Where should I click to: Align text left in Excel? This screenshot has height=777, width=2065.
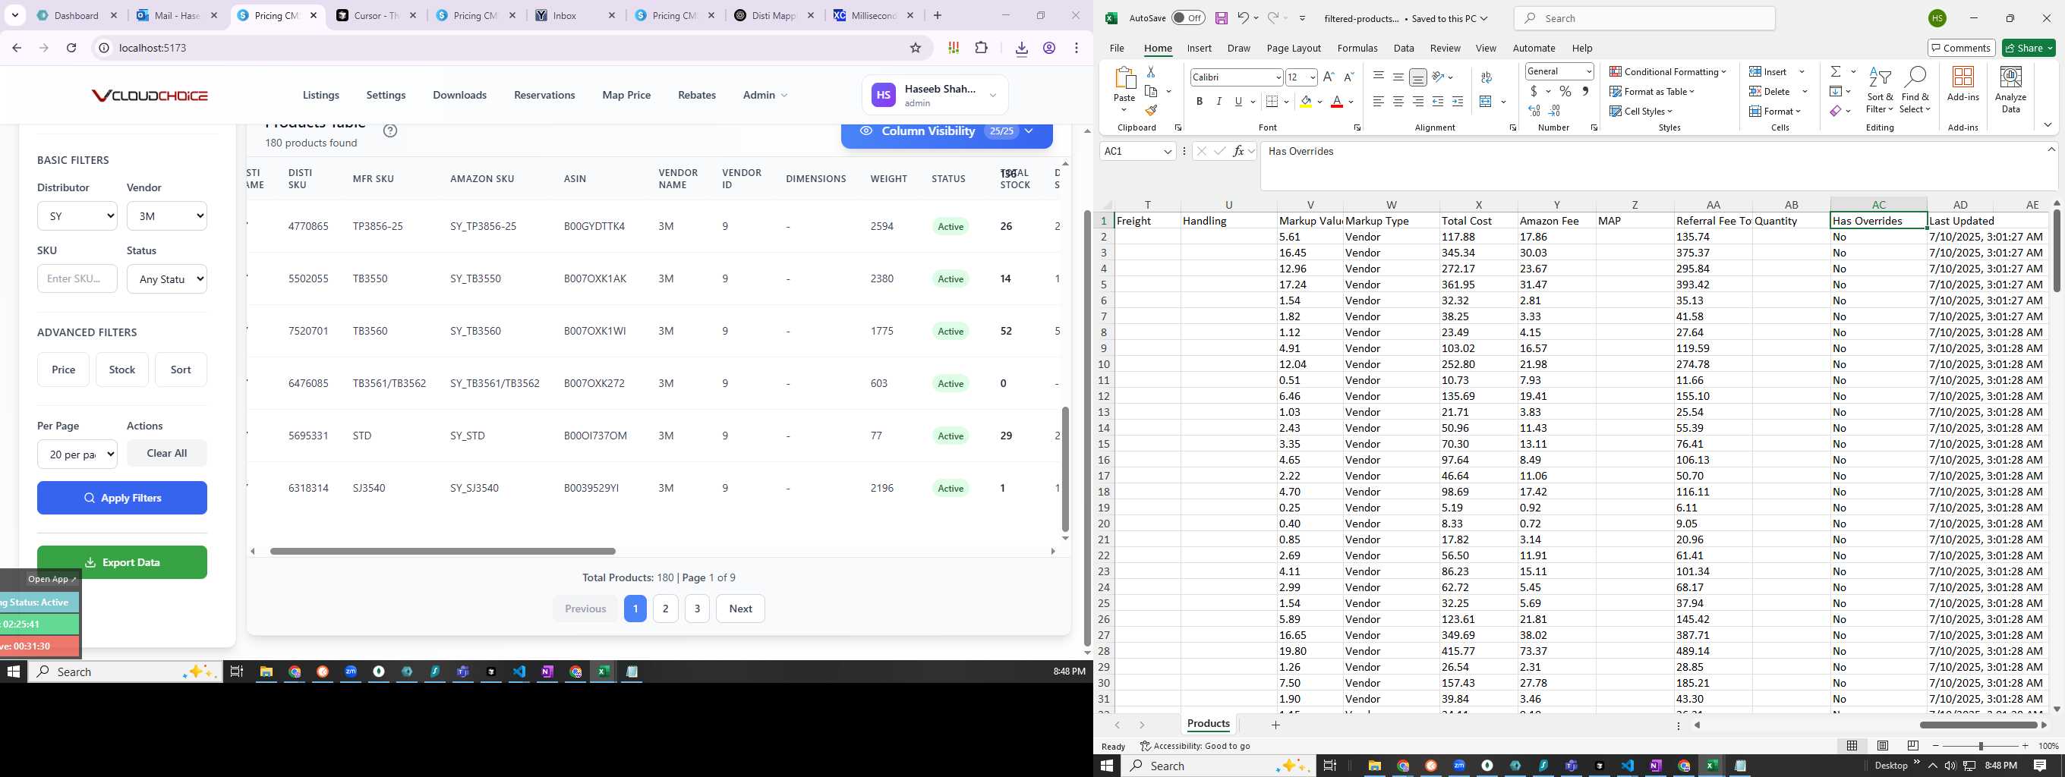click(1378, 101)
